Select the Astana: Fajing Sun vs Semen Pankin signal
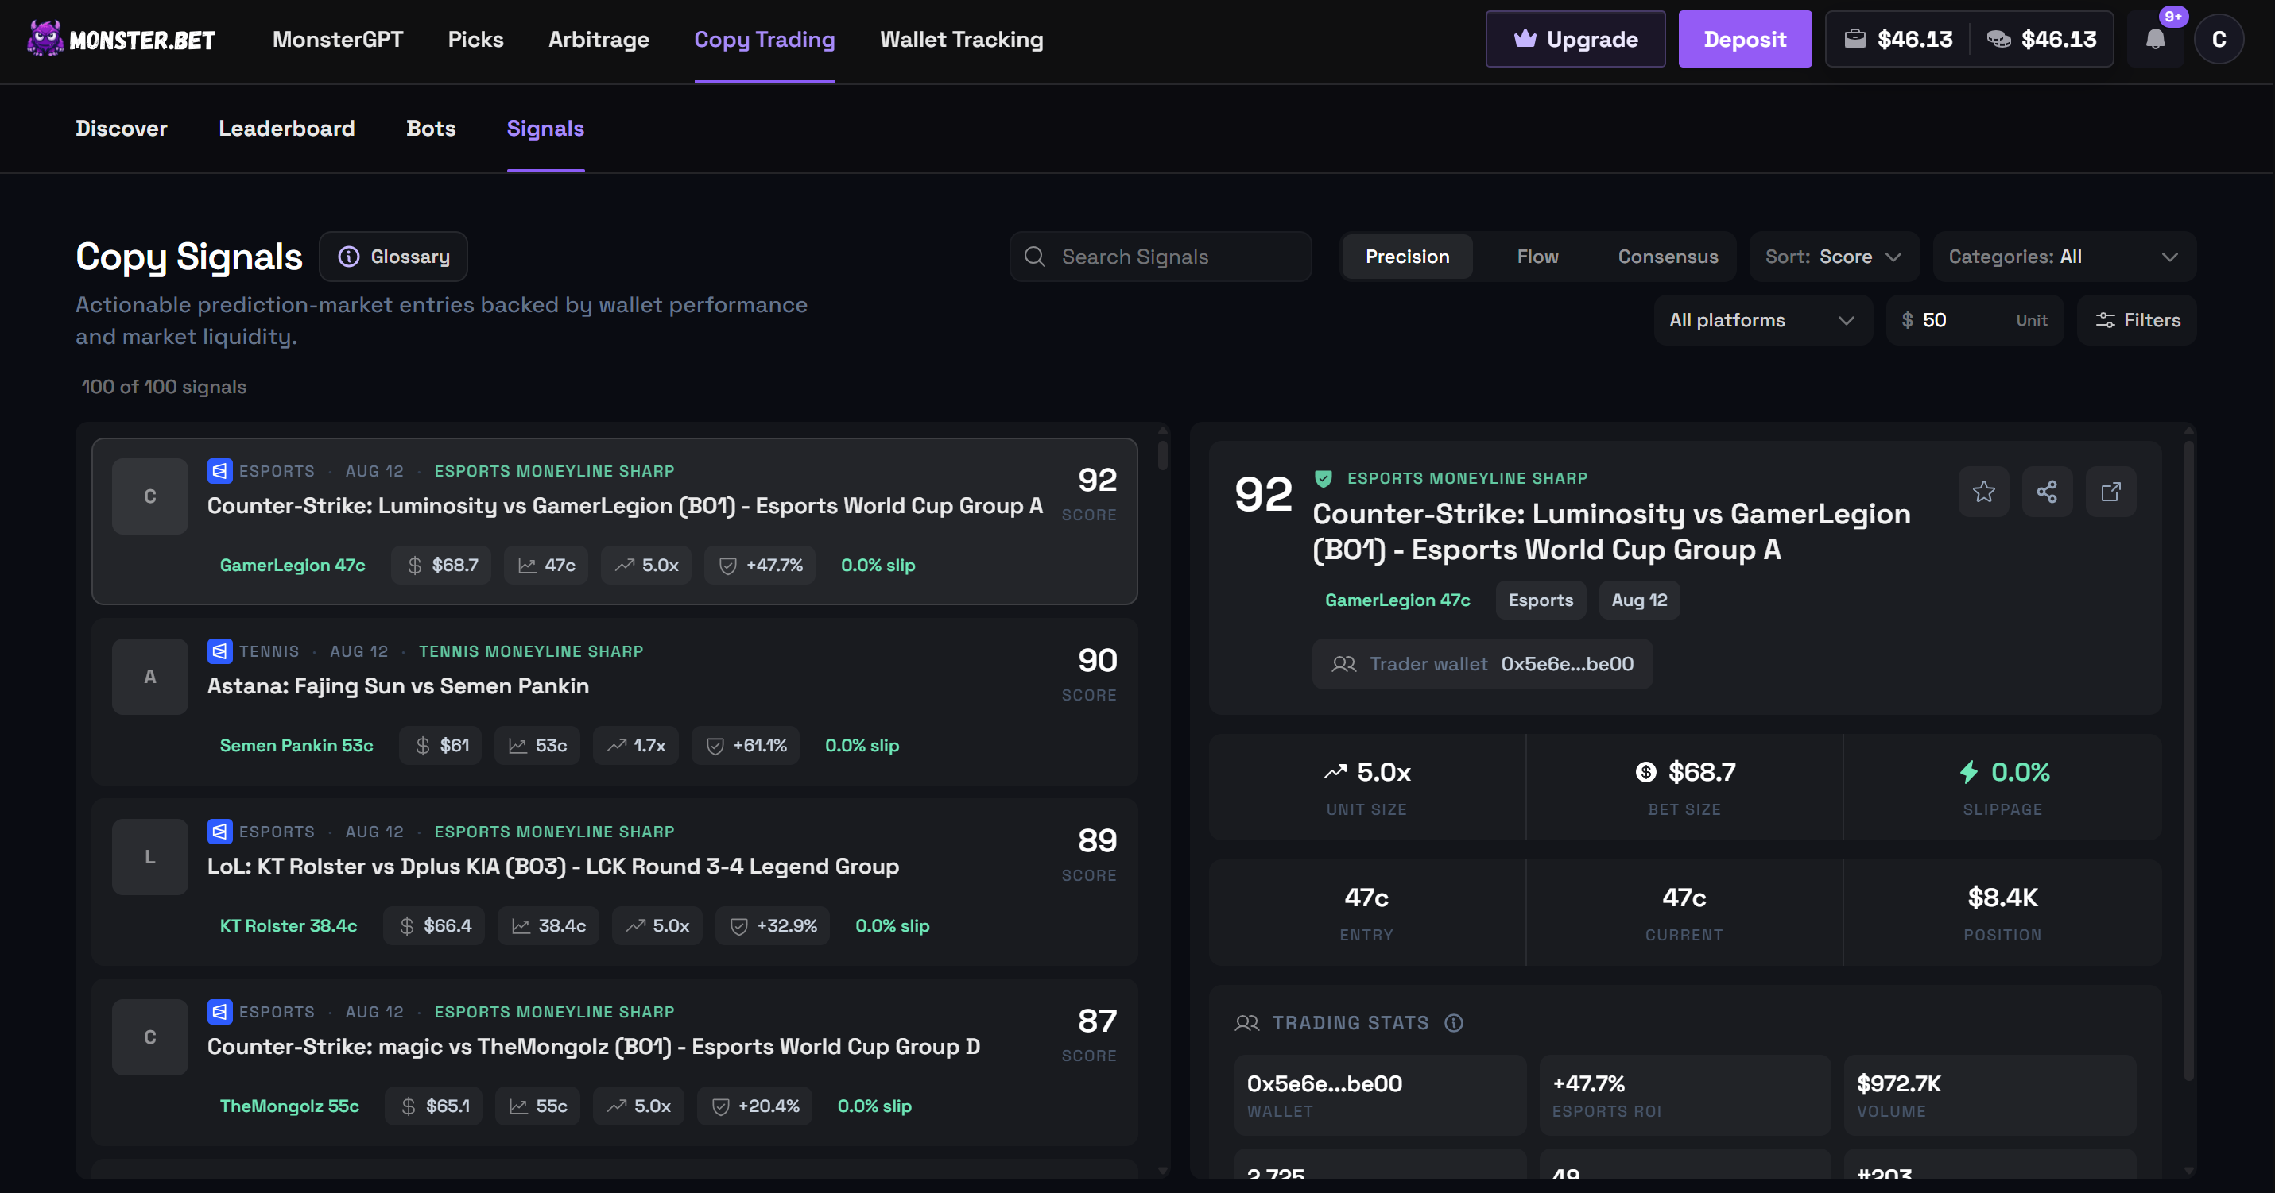Screen dimensions: 2275x1193 (x=614, y=701)
